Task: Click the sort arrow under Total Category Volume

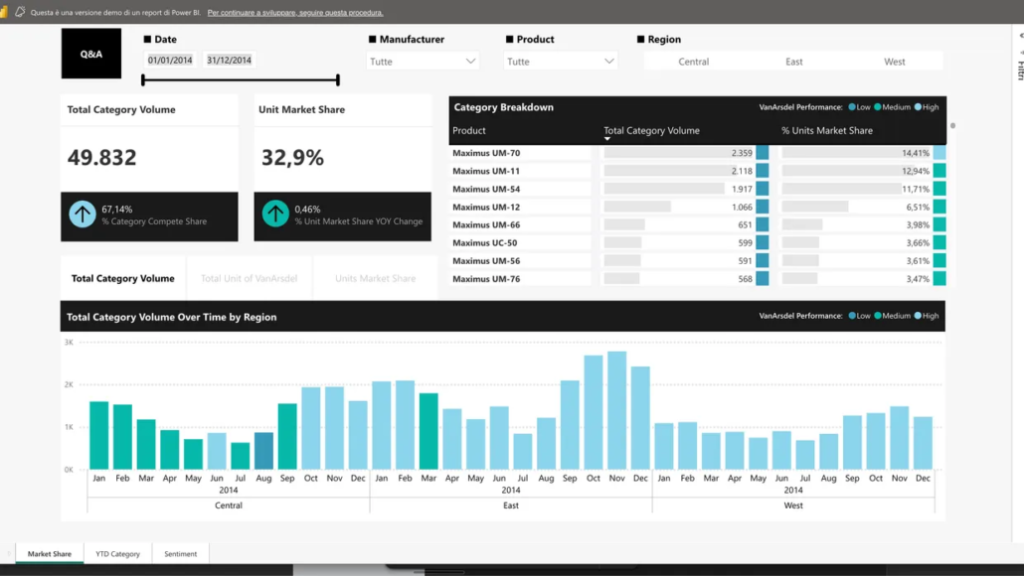Action: (607, 139)
